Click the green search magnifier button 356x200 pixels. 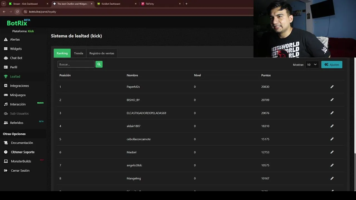tap(99, 64)
